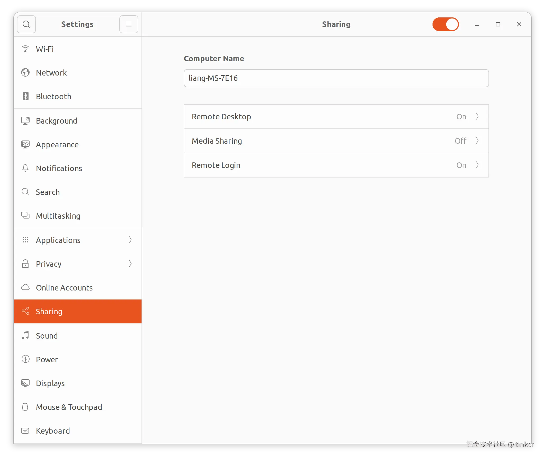
Task: Click the Online Accounts cloud icon
Action: point(25,288)
